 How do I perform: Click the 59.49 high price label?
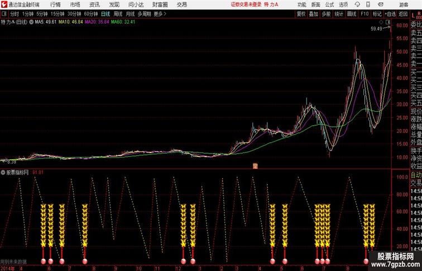[x=376, y=29]
